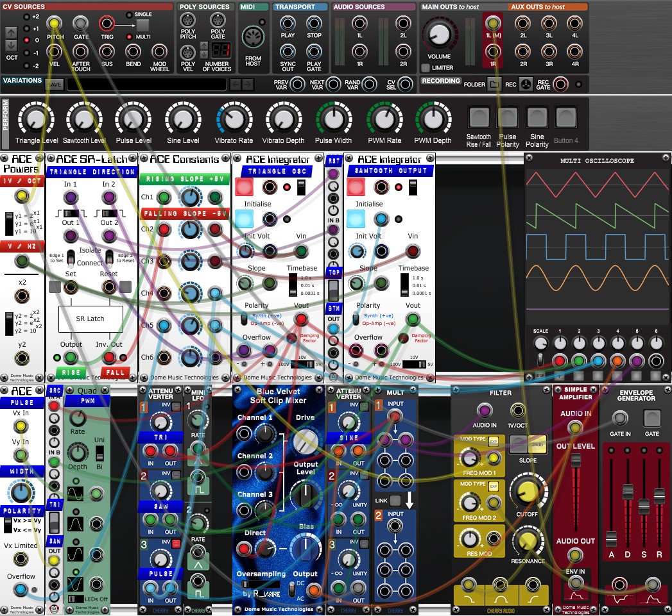Click the PREV VAR jack
This screenshot has width=672, height=616.
[x=297, y=84]
